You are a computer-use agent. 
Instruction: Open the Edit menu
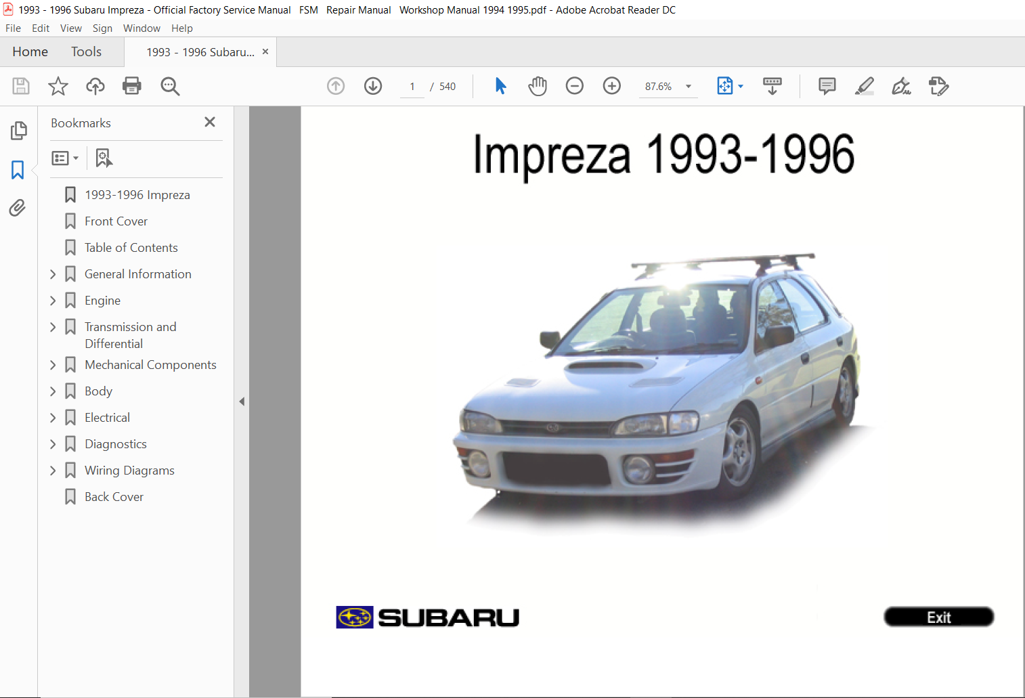(x=41, y=28)
